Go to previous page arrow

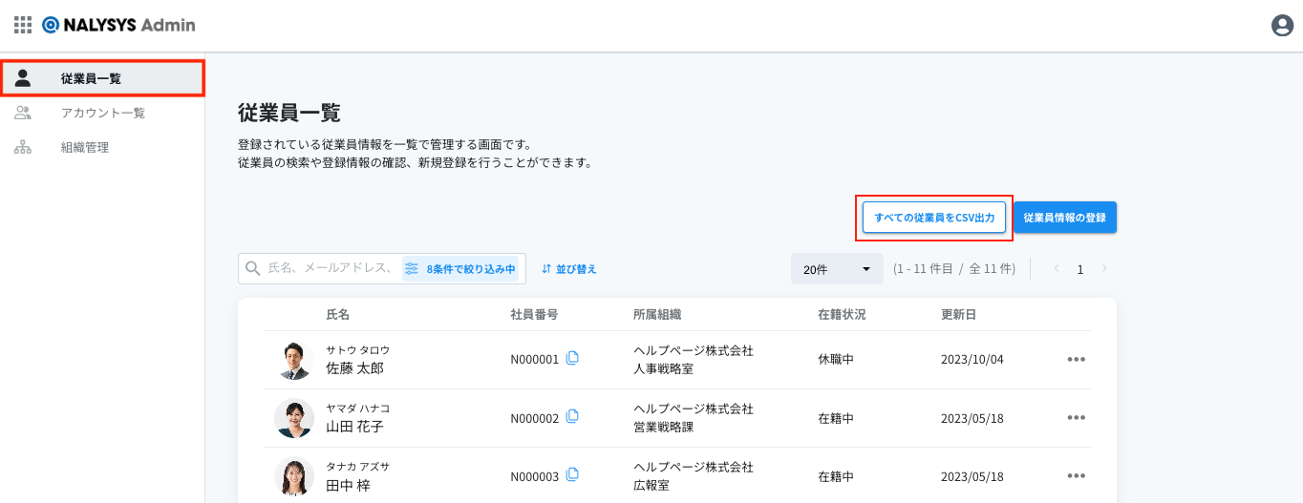pos(1057,269)
